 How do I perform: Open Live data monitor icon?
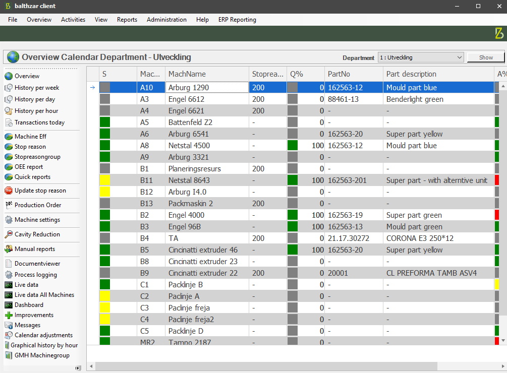tap(9, 285)
